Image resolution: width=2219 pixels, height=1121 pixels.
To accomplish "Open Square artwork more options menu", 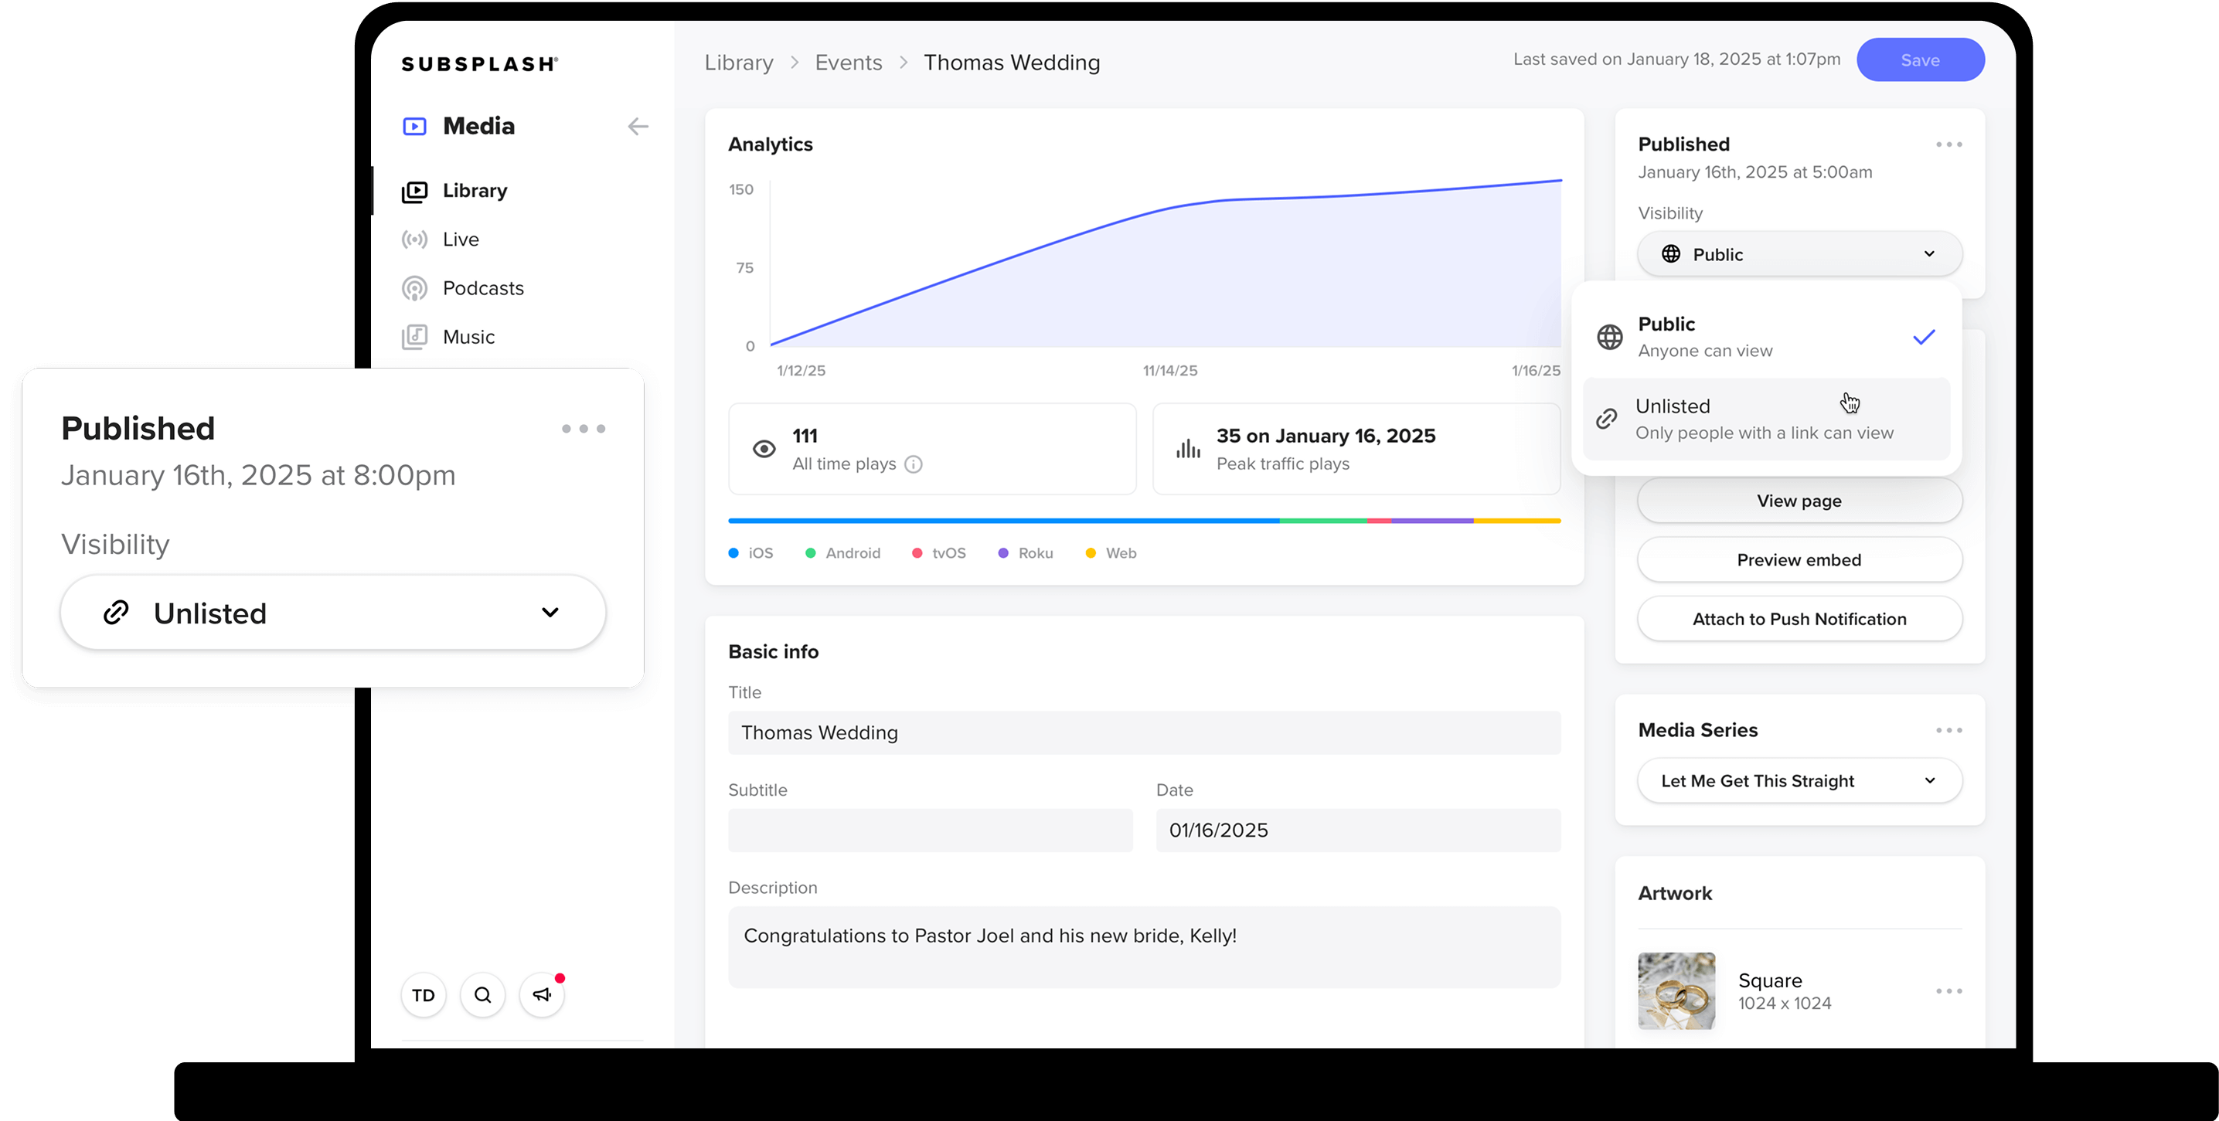I will 1948,991.
